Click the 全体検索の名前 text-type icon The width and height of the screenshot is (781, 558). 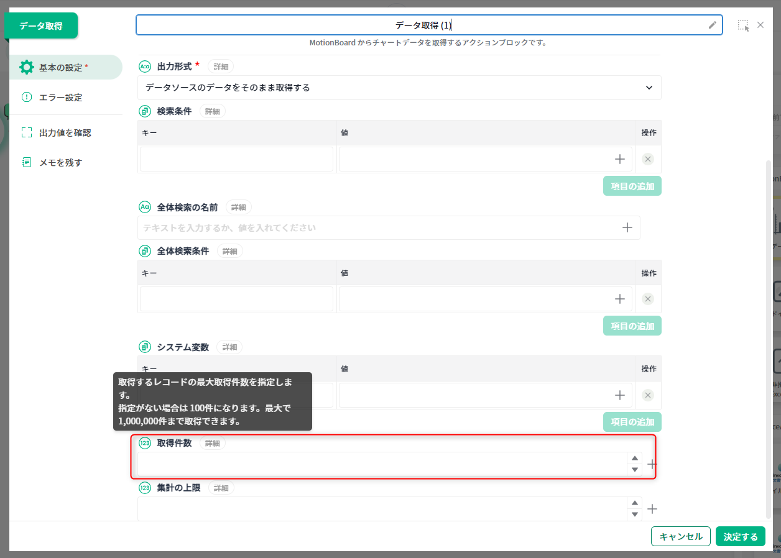145,207
